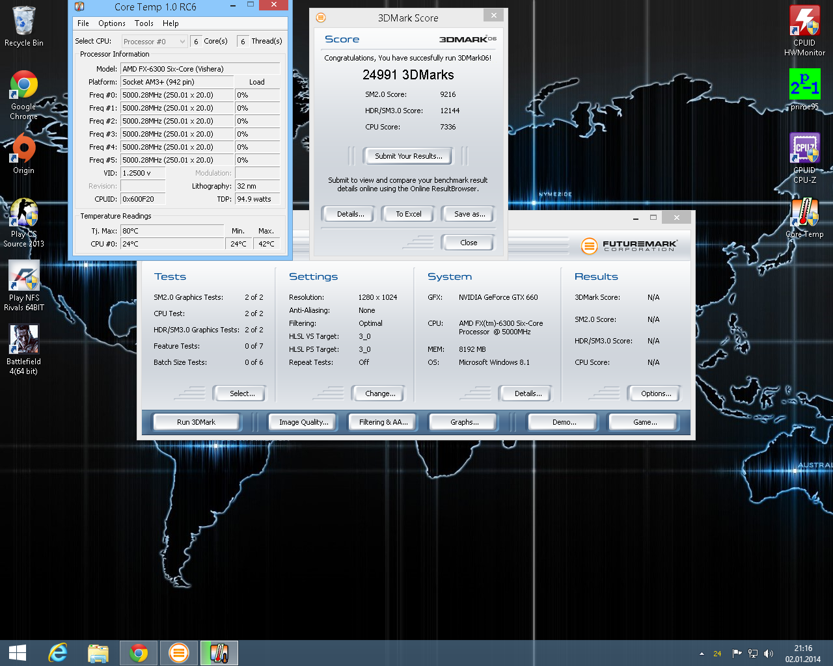Expand the Select CPU Processor #0 dropdown
This screenshot has width=833, height=666.
click(154, 42)
